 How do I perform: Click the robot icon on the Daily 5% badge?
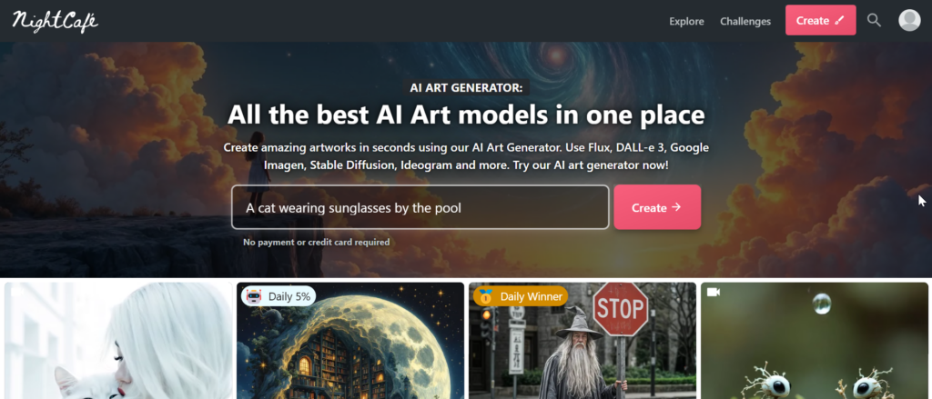point(254,295)
